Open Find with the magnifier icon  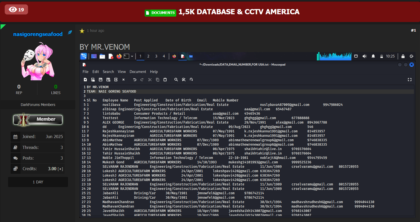(176, 80)
